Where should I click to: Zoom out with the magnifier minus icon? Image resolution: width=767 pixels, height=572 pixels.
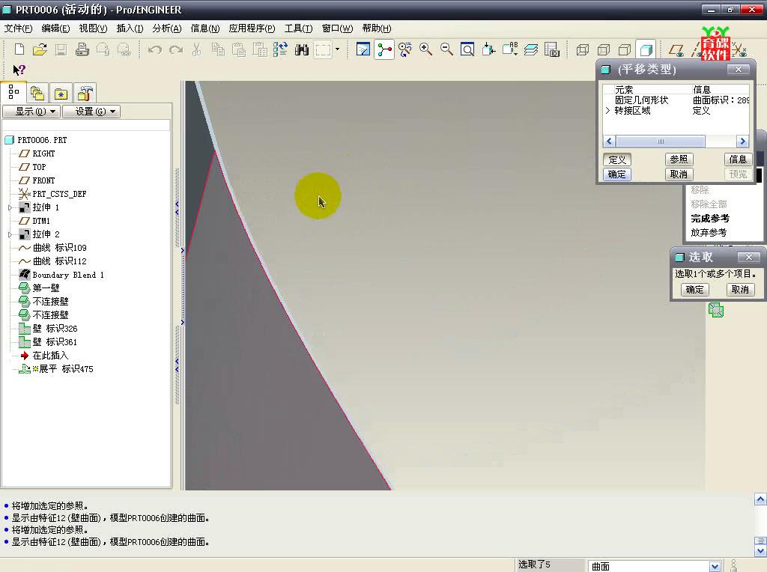tap(446, 49)
